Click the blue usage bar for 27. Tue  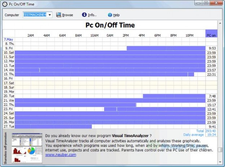click(x=53, y=126)
